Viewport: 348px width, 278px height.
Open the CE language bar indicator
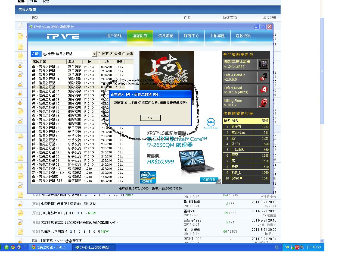coord(277,247)
